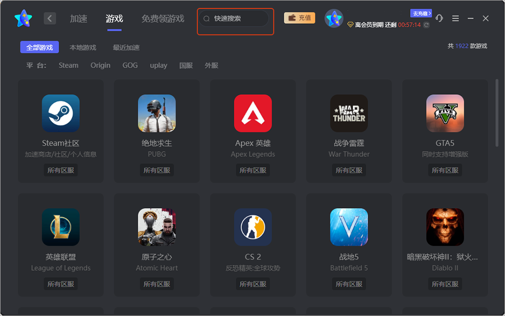Click the user avatar icon
Image resolution: width=505 pixels, height=316 pixels.
334,18
